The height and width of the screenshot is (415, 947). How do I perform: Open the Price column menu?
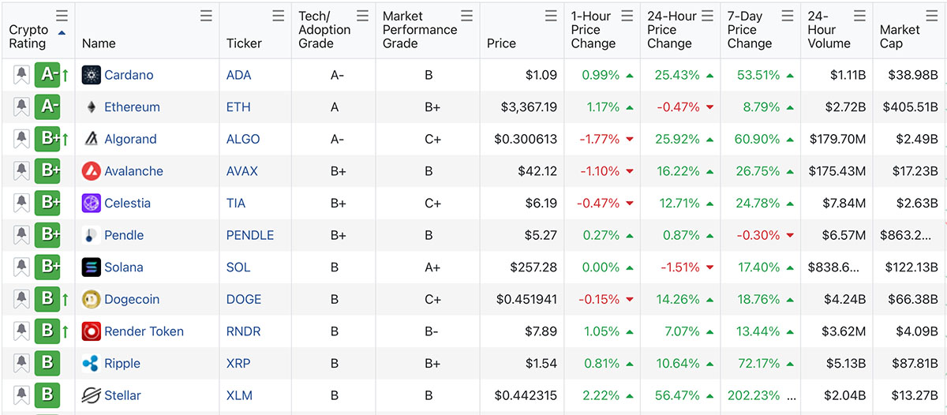551,16
